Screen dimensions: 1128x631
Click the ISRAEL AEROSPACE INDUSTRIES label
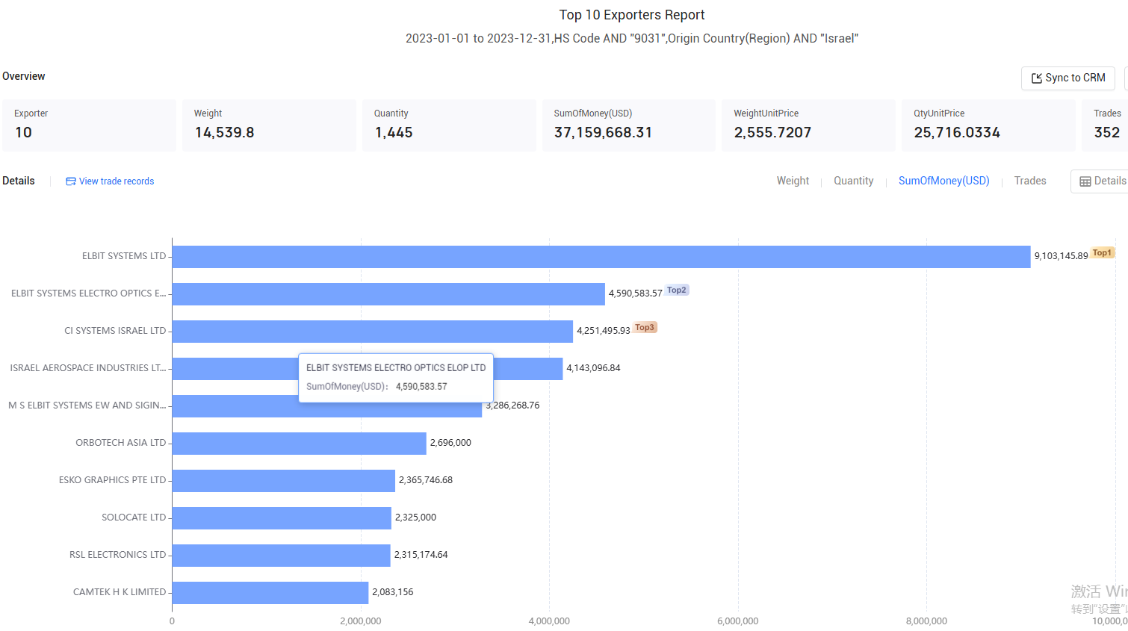coord(88,368)
